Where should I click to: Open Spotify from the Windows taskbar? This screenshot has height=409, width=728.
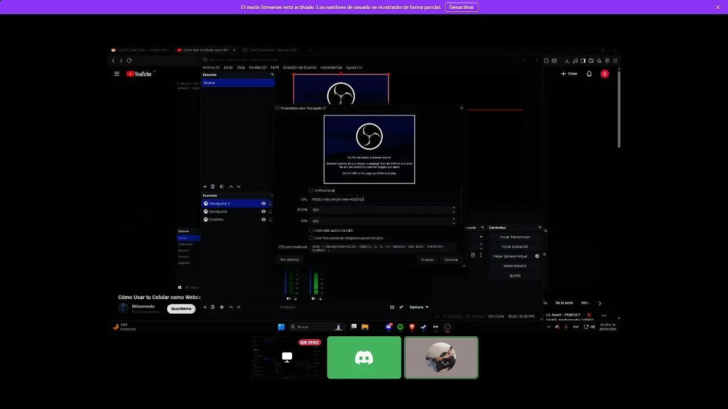pos(400,327)
